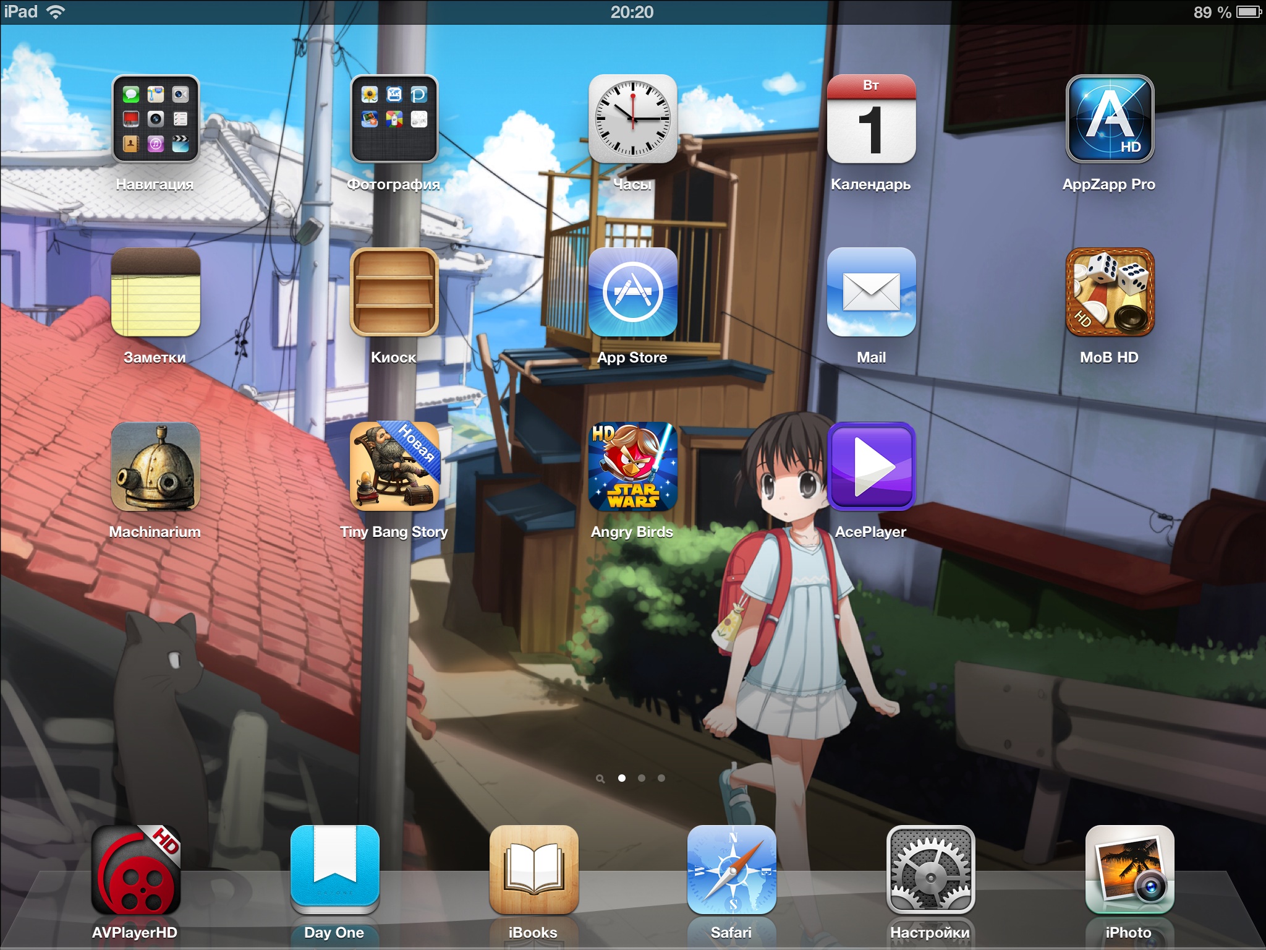1266x950 pixels.
Task: Launch the Часы clock app
Action: [x=632, y=119]
